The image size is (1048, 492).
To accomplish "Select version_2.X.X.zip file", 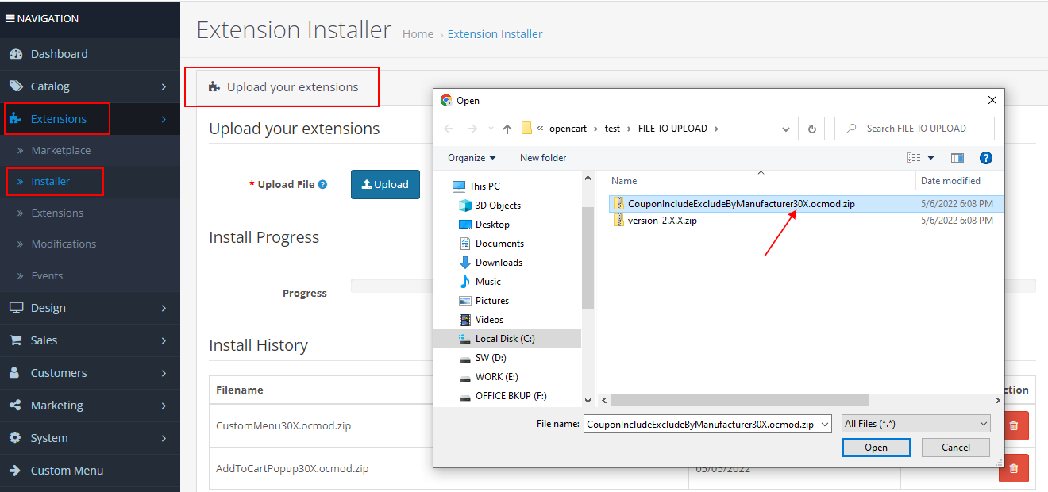I will pyautogui.click(x=661, y=221).
